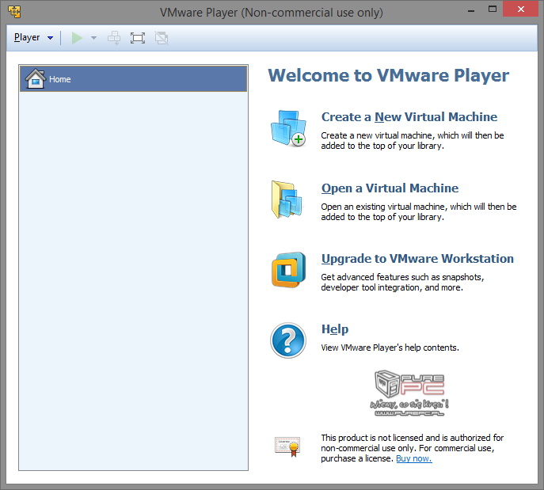Maximize the VMware Player window

493,9
